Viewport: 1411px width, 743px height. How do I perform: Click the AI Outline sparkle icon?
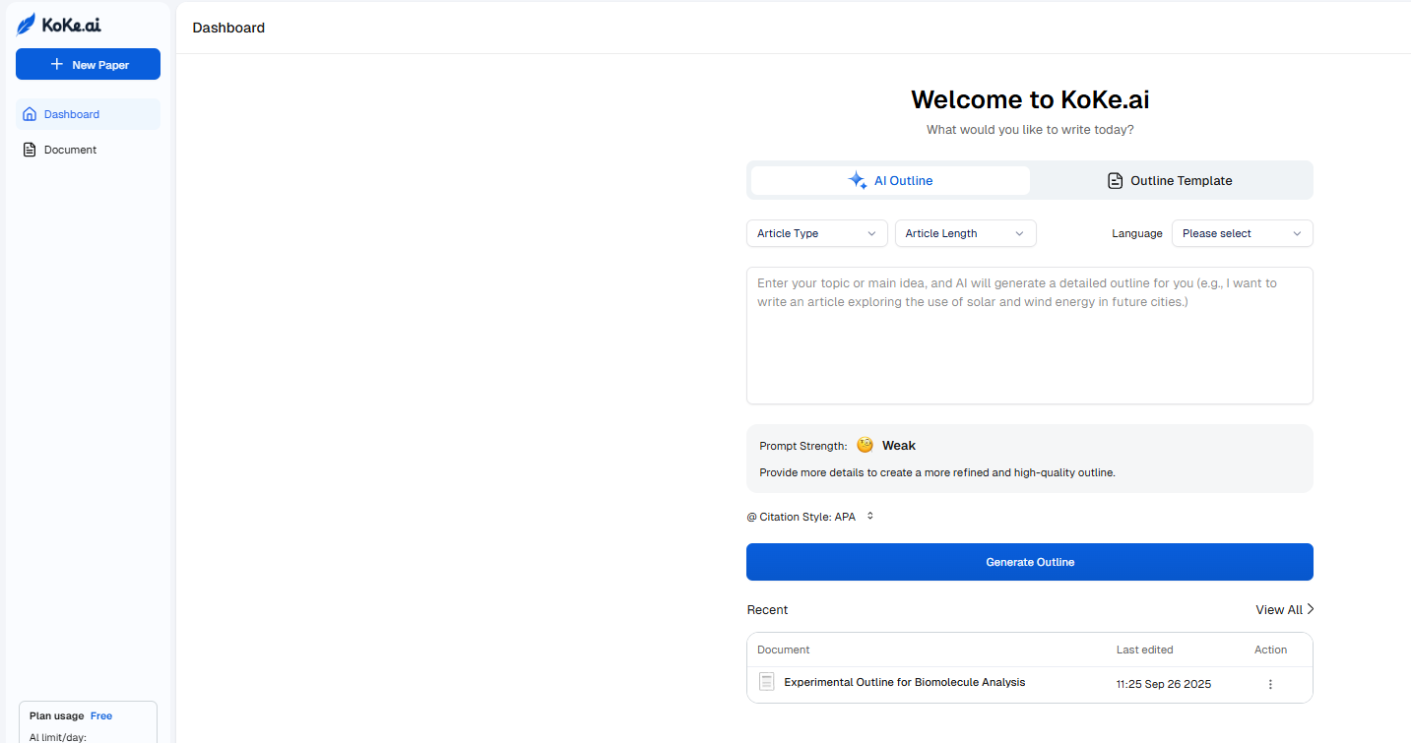pos(858,181)
